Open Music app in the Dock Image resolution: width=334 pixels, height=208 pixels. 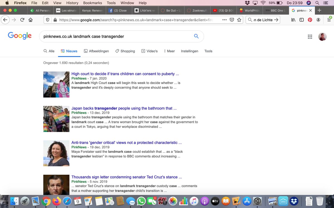pos(194,201)
